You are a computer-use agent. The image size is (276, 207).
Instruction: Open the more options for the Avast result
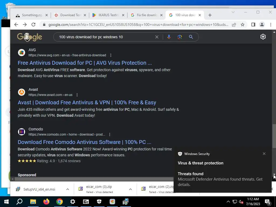point(77,95)
